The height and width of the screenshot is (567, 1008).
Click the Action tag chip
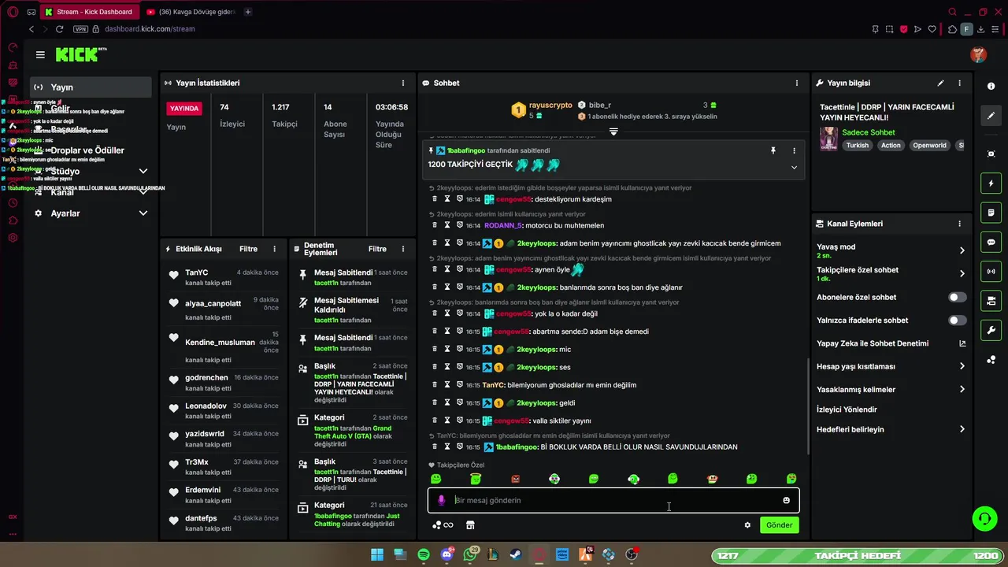point(891,146)
